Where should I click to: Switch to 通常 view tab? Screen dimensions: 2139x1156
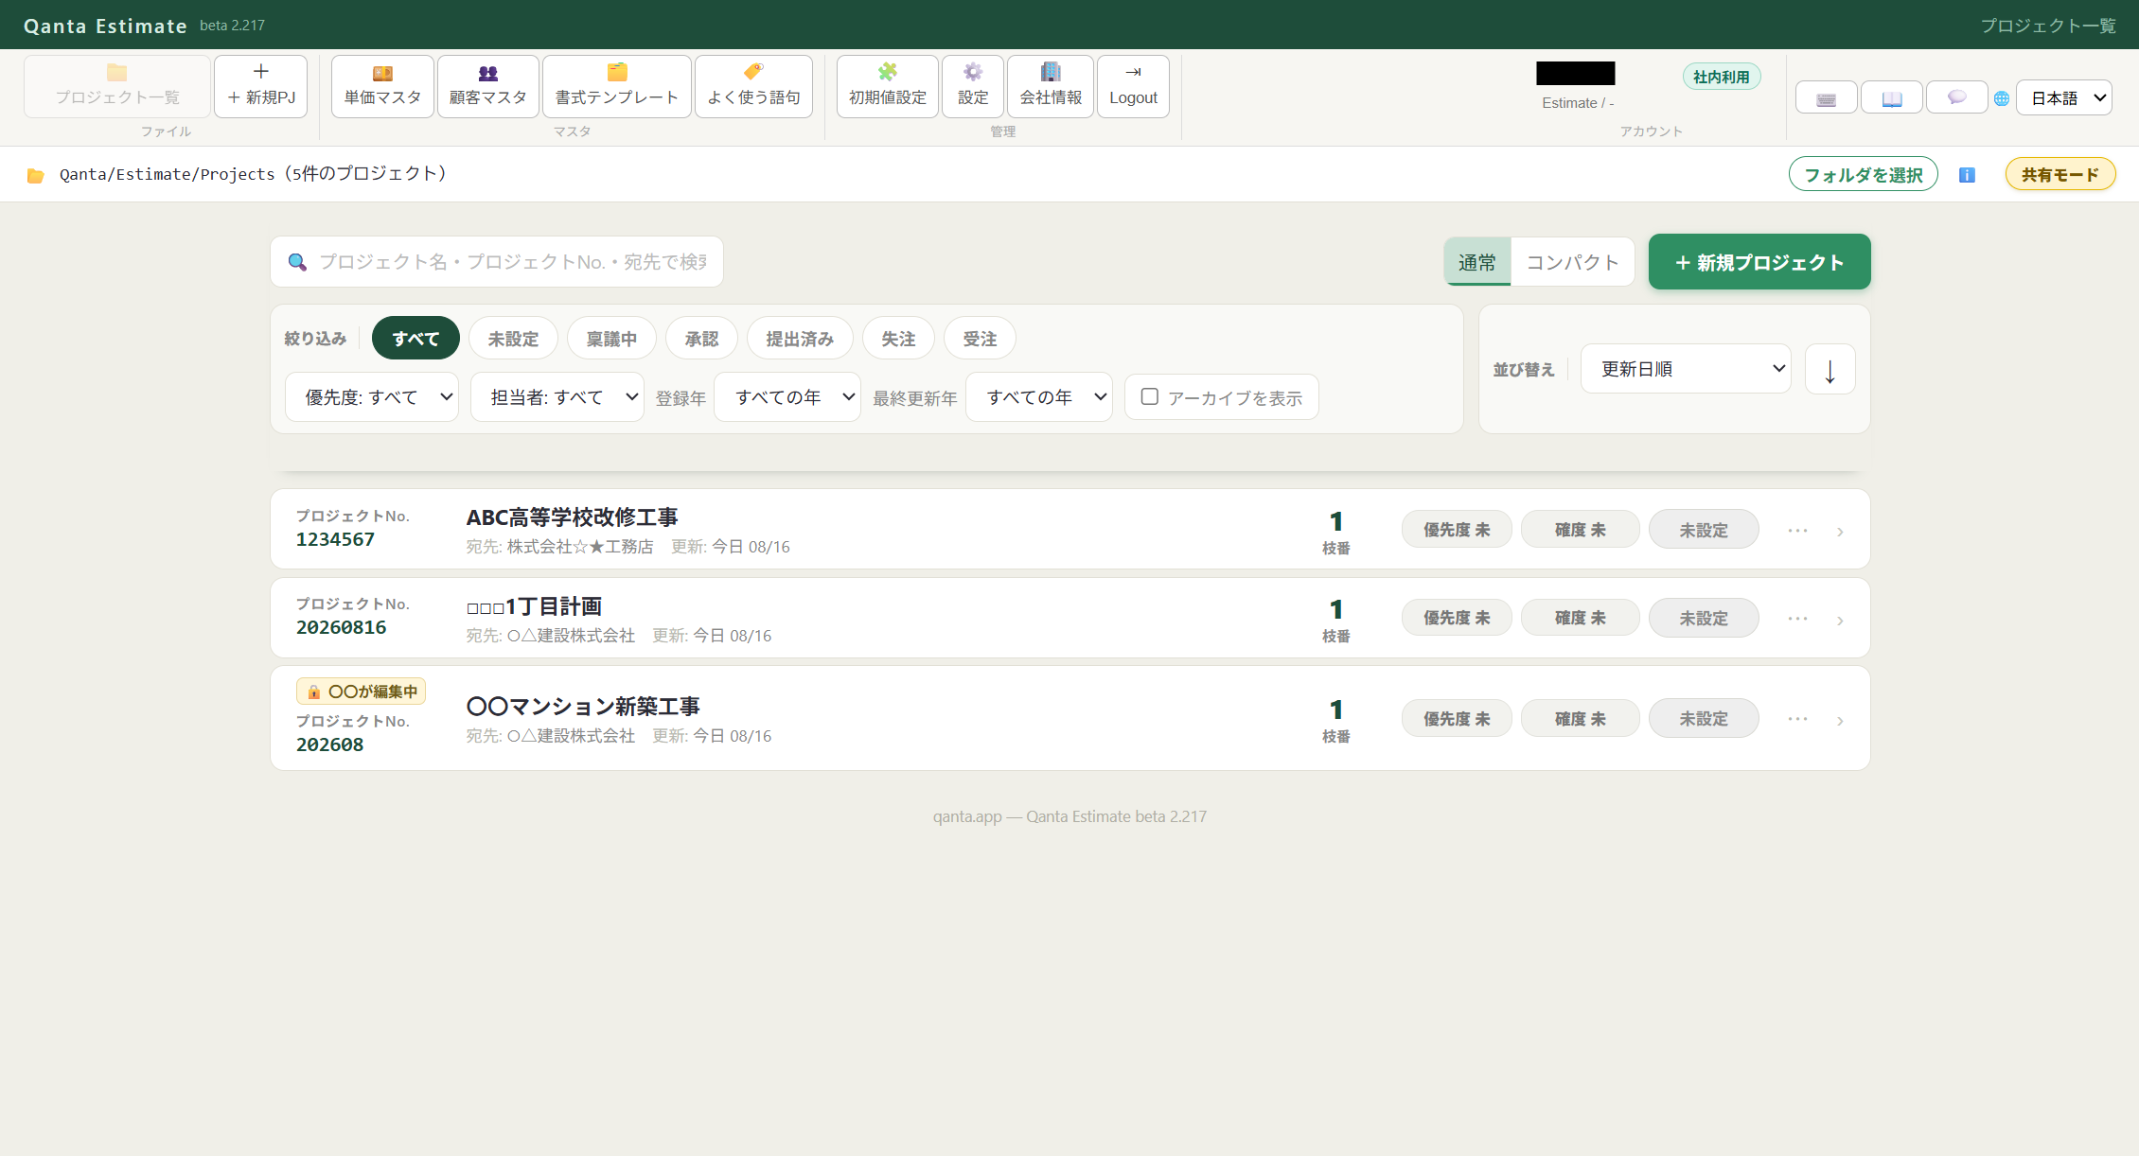tap(1477, 262)
